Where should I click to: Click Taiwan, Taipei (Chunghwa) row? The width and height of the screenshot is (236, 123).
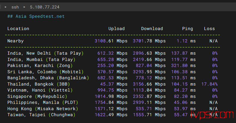click(x=42, y=115)
